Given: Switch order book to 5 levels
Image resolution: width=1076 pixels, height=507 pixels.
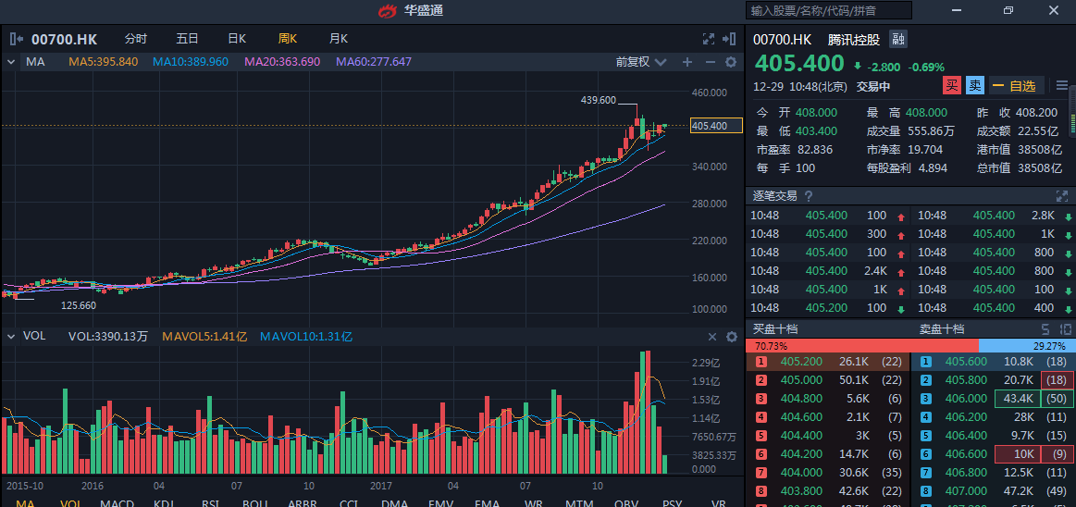Looking at the screenshot, I should (x=1047, y=329).
